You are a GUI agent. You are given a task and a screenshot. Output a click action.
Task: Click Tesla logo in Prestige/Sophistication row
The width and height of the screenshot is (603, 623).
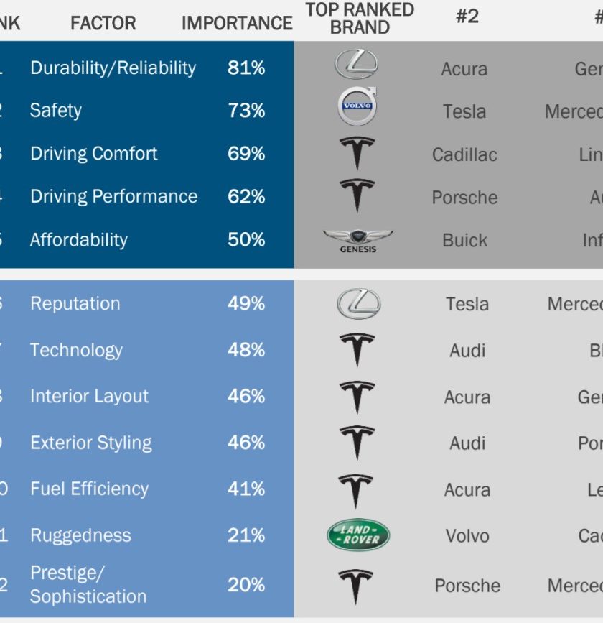click(355, 587)
